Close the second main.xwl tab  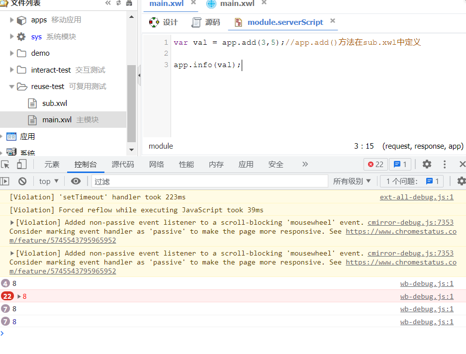coord(264,2)
